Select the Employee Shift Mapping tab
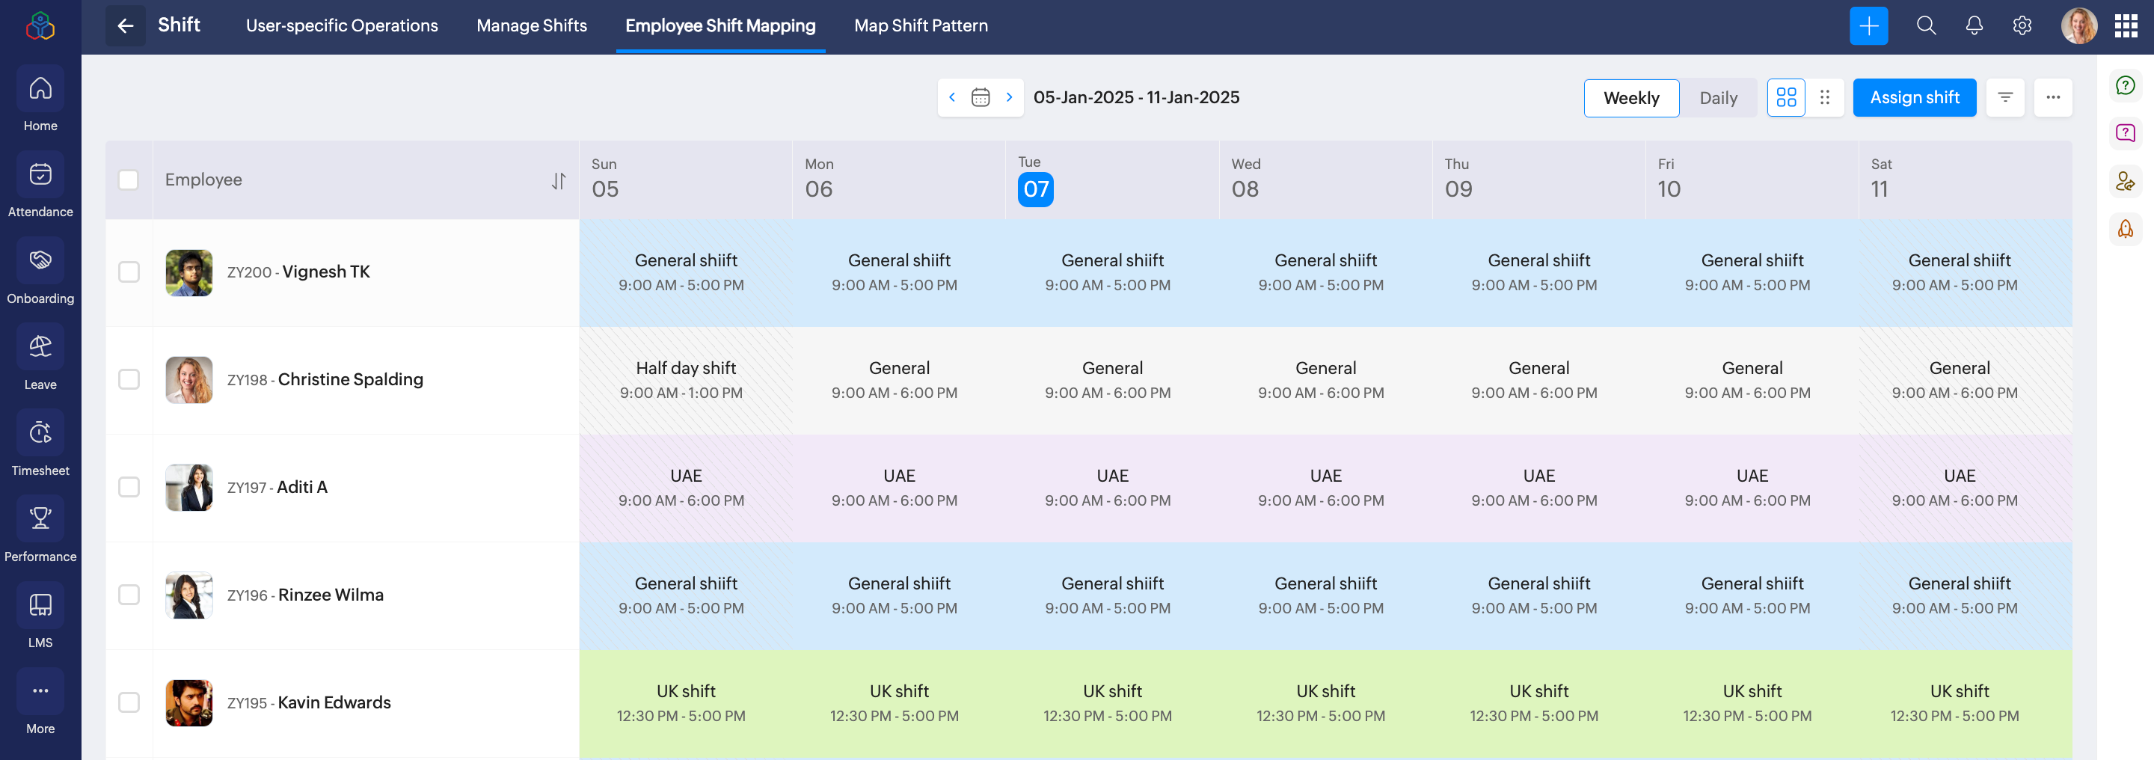The height and width of the screenshot is (760, 2154). [x=720, y=26]
